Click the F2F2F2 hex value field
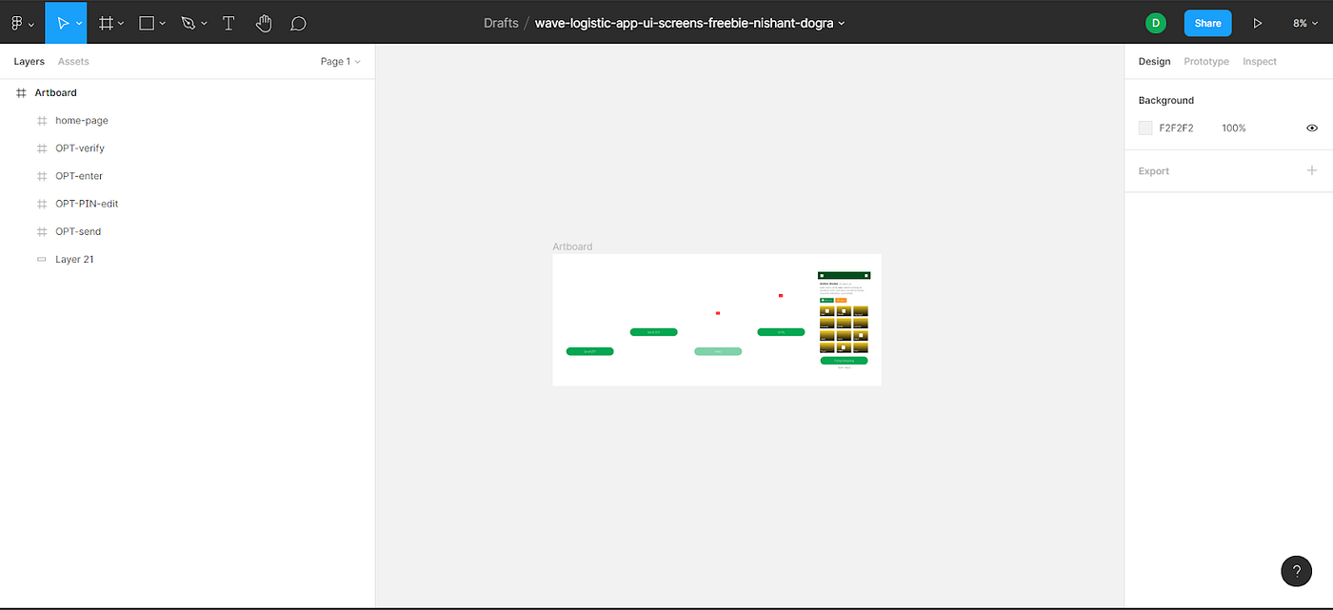1333x610 pixels. pyautogui.click(x=1176, y=128)
